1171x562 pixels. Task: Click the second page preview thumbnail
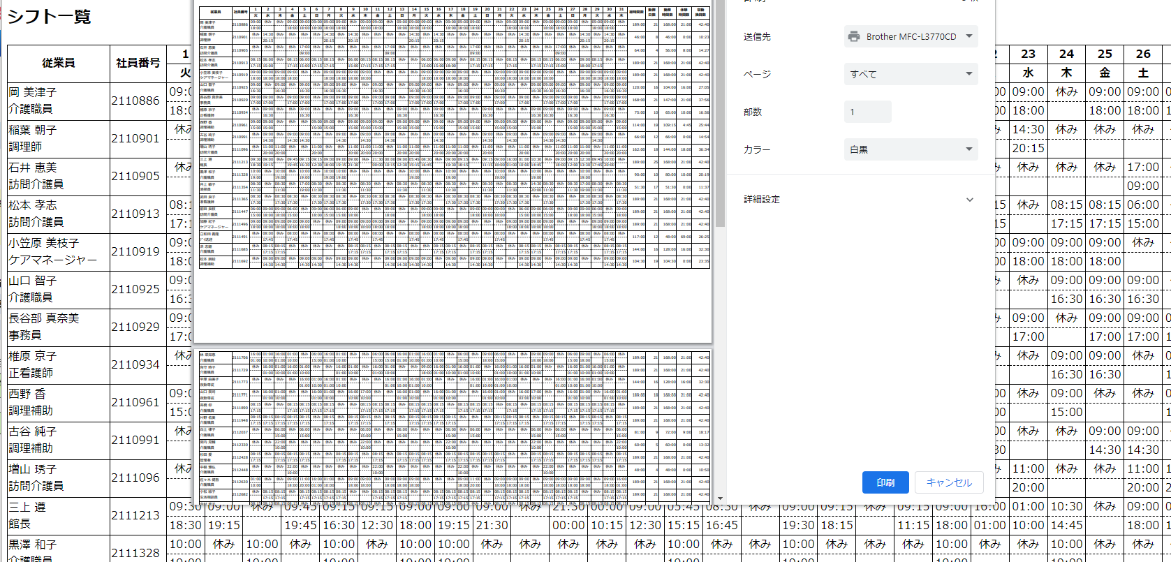454,426
